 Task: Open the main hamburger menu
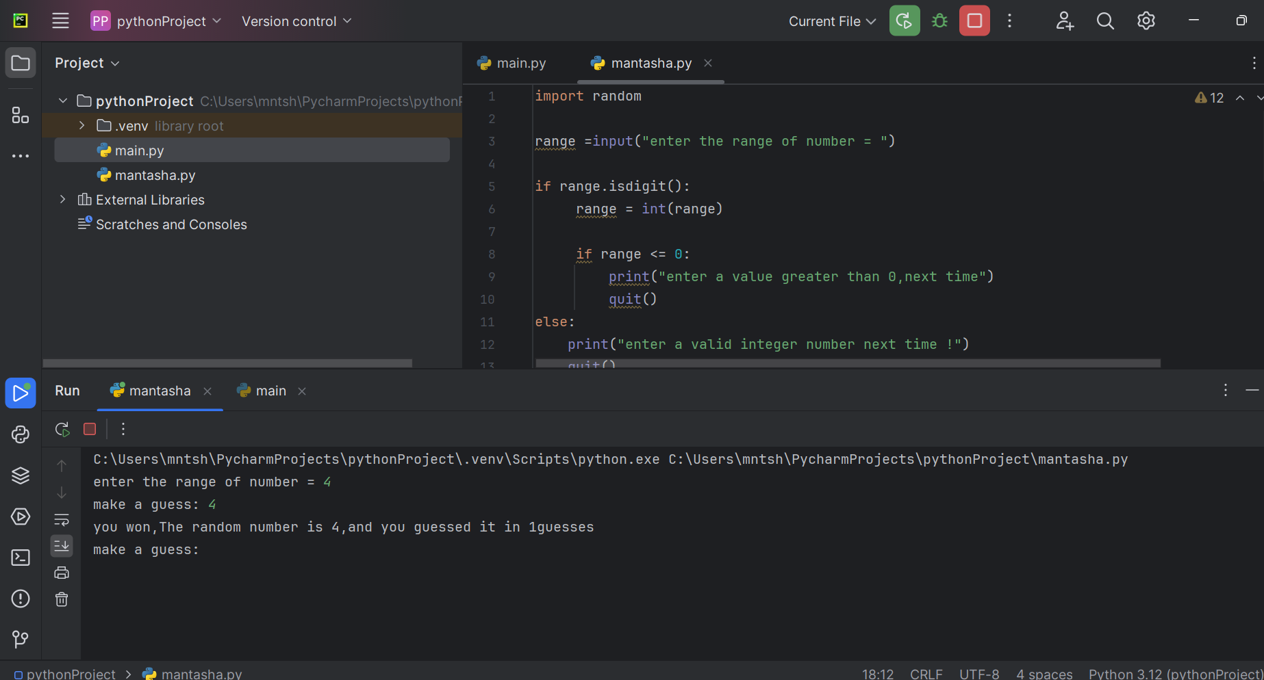(x=60, y=21)
